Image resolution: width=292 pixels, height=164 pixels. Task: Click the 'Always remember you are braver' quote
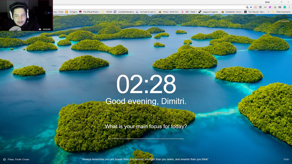pyautogui.click(x=145, y=159)
